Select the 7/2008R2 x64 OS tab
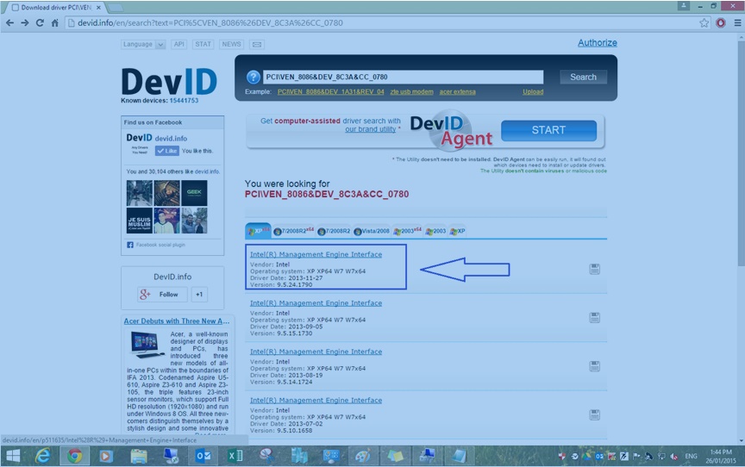The height and width of the screenshot is (467, 745). pos(294,231)
